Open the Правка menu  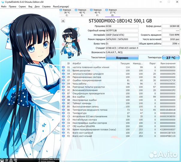[13, 7]
